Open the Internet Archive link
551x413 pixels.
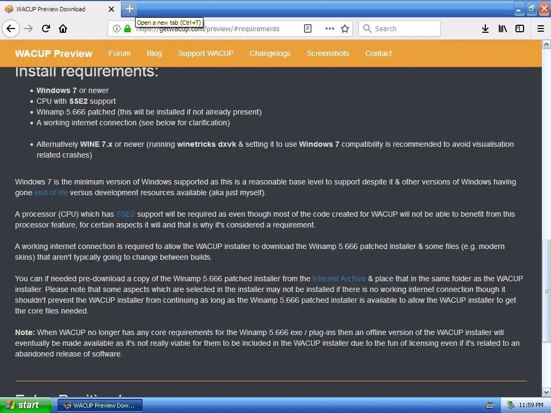[339, 279]
